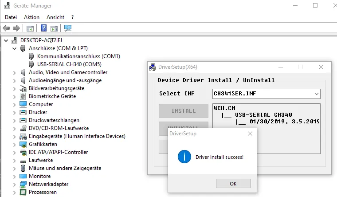The height and width of the screenshot is (197, 337).
Task: Click the Drucker printer icon
Action: click(23, 112)
